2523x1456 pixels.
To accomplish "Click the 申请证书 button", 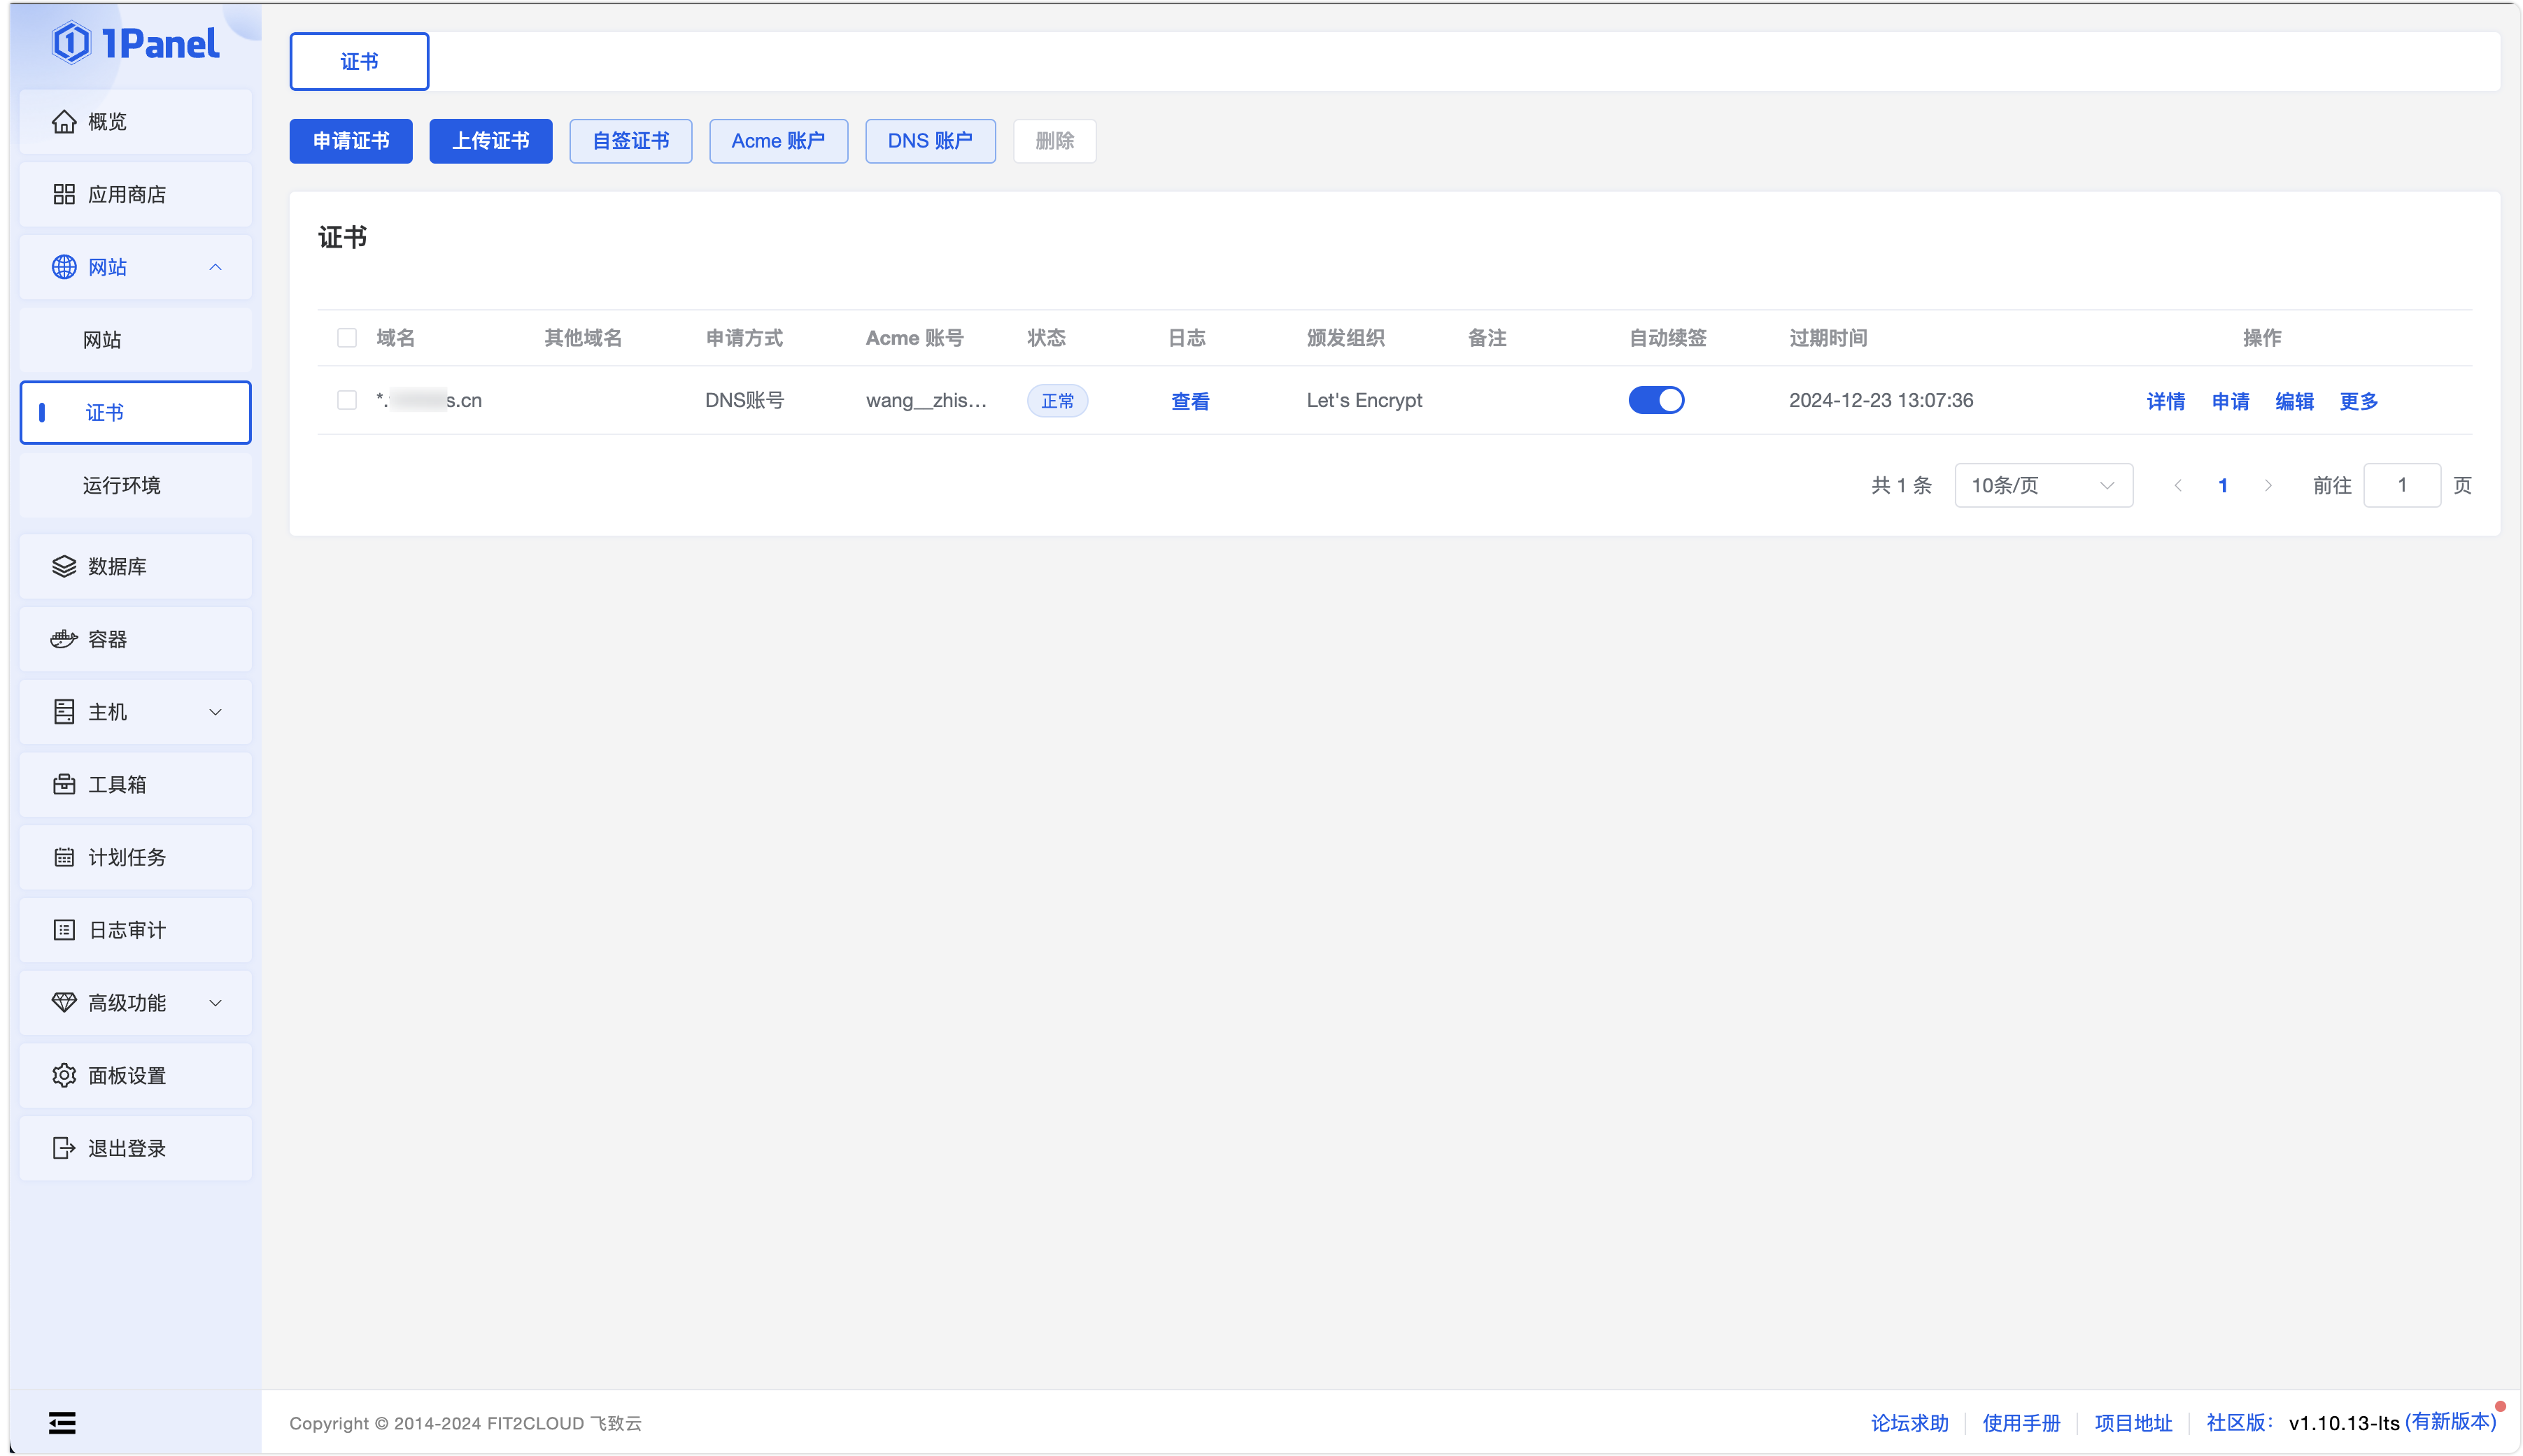I will (x=350, y=141).
